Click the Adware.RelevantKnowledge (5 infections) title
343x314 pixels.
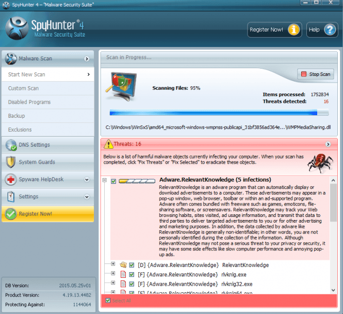point(215,180)
